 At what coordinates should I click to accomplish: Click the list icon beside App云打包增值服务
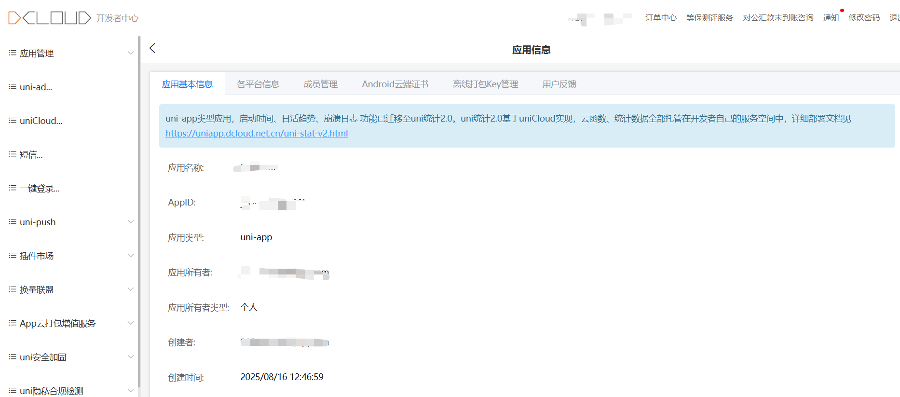click(x=13, y=323)
